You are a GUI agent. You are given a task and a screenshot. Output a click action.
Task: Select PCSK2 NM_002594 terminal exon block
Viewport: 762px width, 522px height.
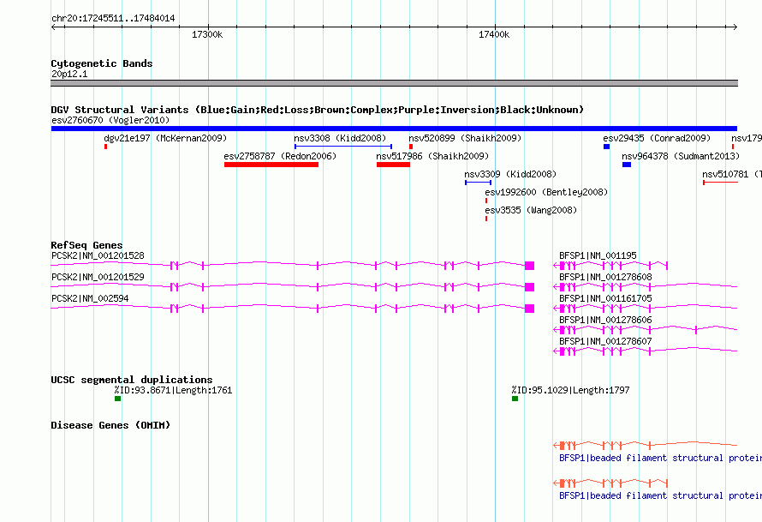(x=530, y=309)
